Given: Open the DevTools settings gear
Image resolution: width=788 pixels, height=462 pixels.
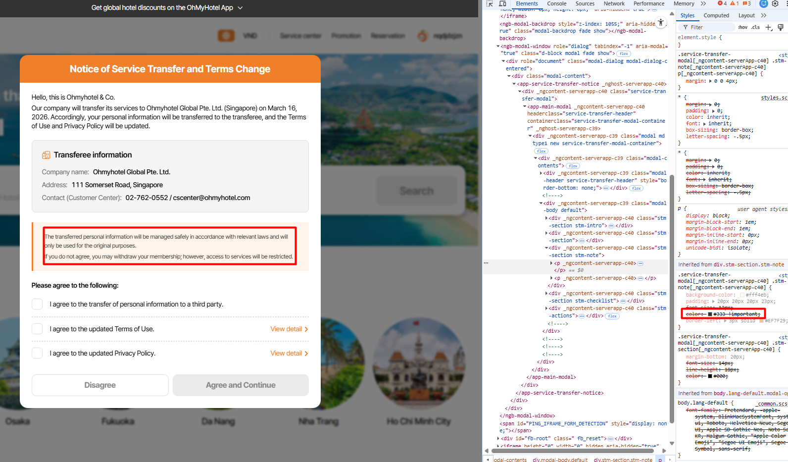Looking at the screenshot, I should pos(775,3).
